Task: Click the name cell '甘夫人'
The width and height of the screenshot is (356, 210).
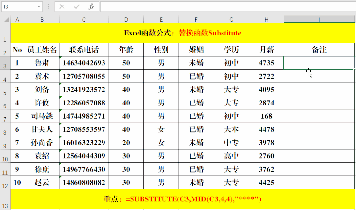Action: (x=42, y=129)
